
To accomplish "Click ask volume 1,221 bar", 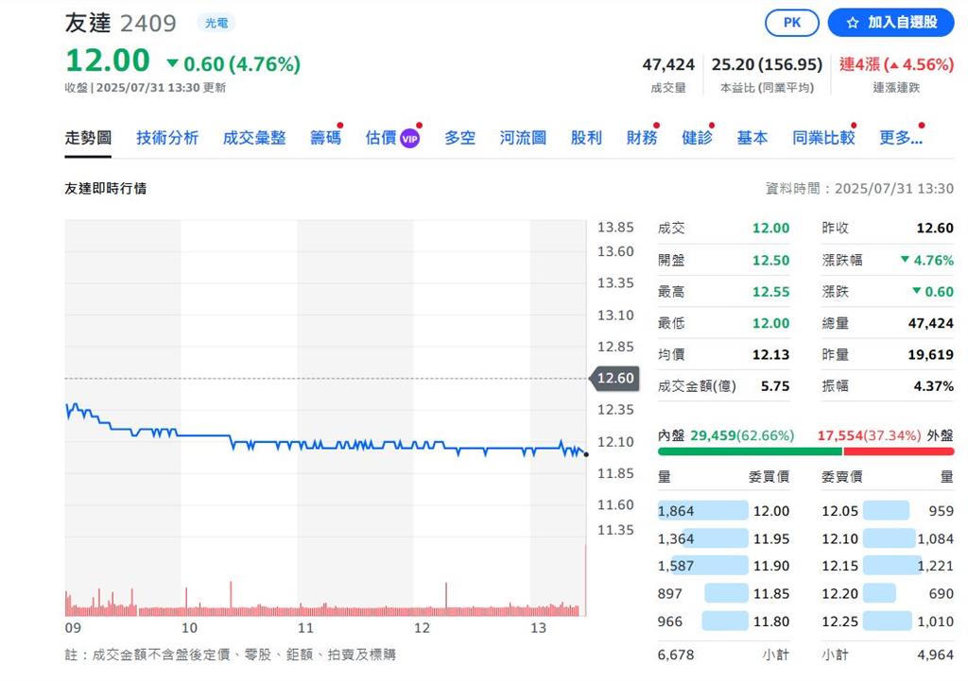I will (x=892, y=566).
